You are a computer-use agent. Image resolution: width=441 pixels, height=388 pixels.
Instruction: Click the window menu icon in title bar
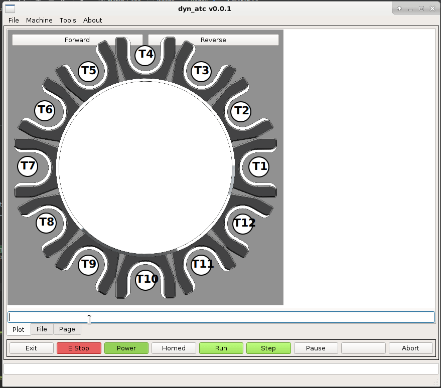pyautogui.click(x=10, y=9)
